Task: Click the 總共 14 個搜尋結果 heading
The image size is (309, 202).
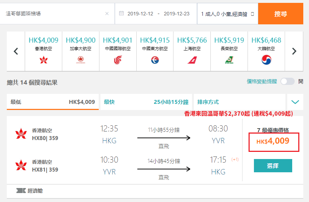Action: [x=32, y=82]
